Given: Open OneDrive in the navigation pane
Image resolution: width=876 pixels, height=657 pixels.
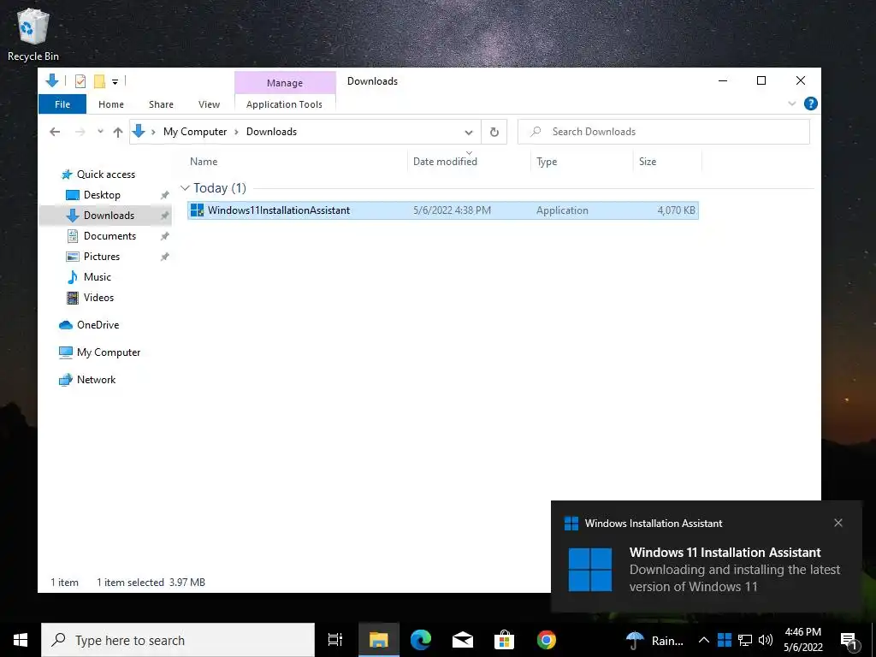Looking at the screenshot, I should (x=89, y=325).
